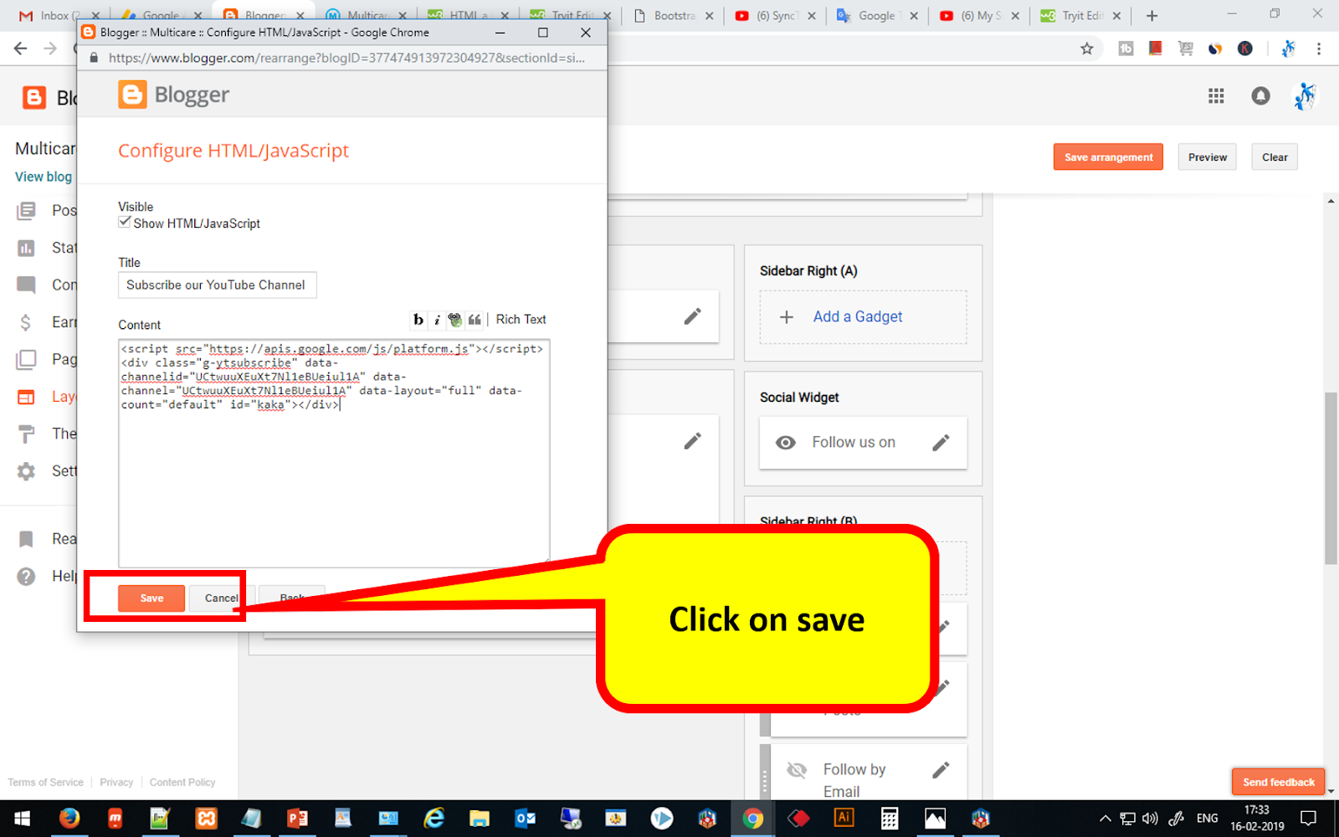Click the Help question mark icon
The width and height of the screenshot is (1339, 837).
(x=27, y=576)
